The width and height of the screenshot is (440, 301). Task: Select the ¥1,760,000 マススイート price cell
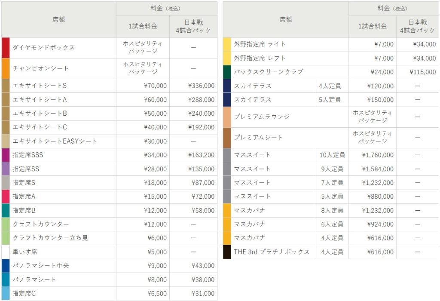[x=378, y=155]
